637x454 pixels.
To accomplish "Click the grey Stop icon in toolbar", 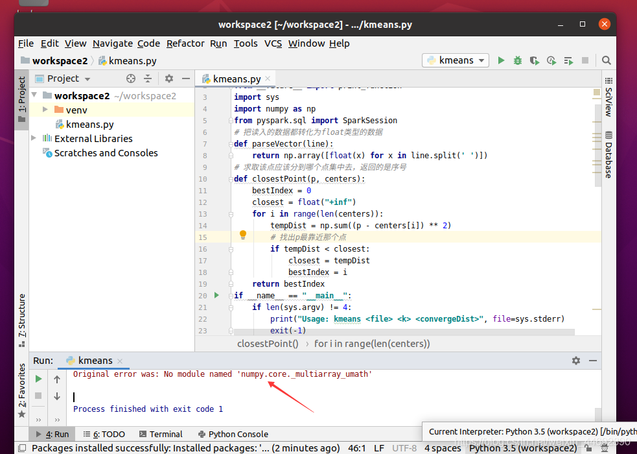I will click(x=585, y=60).
